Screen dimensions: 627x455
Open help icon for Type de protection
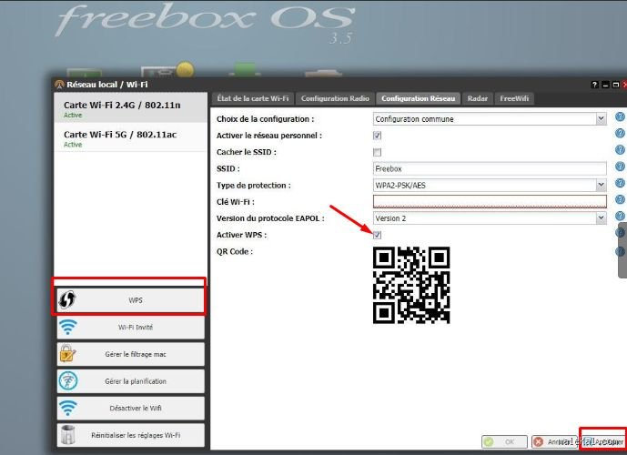coord(620,183)
